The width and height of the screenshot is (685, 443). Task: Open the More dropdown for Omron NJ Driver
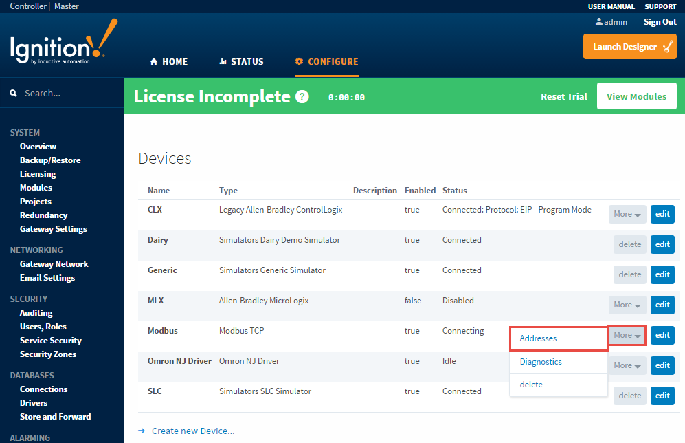click(x=627, y=365)
